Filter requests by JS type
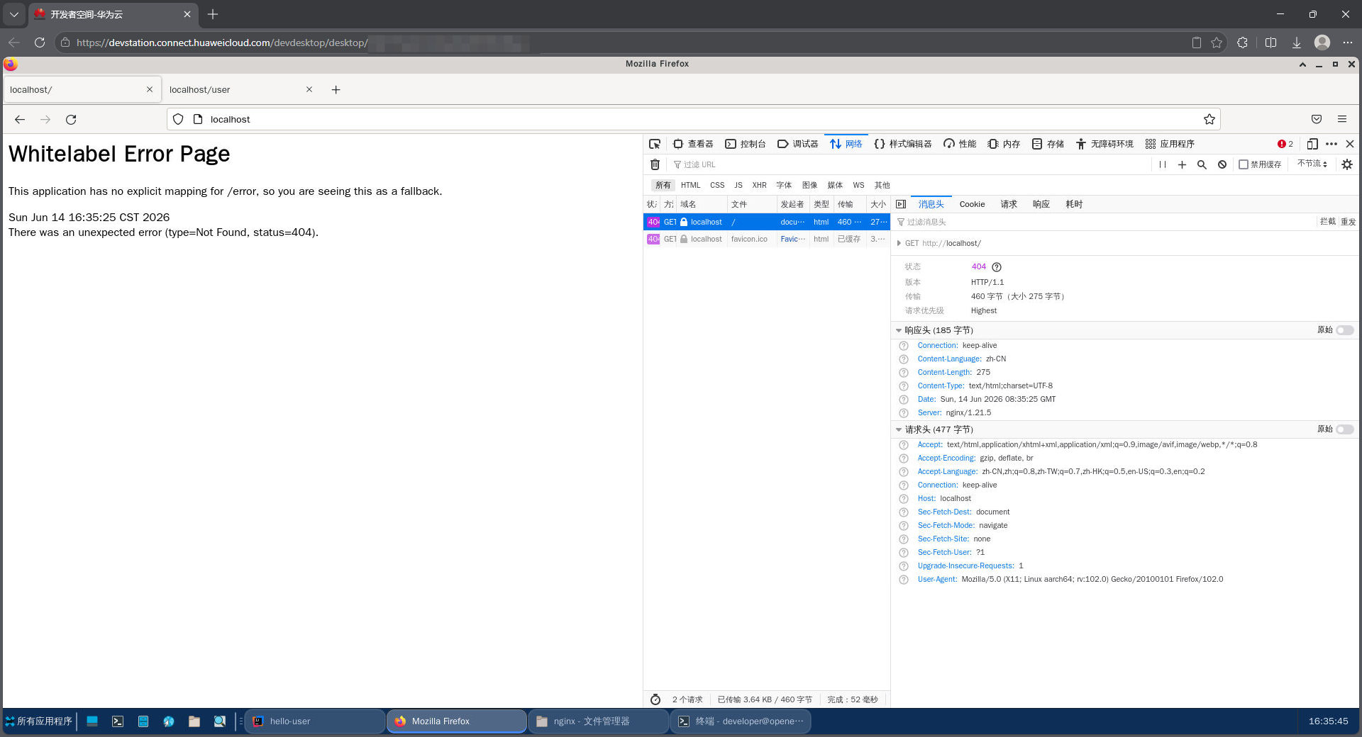The height and width of the screenshot is (737, 1362). pos(738,185)
